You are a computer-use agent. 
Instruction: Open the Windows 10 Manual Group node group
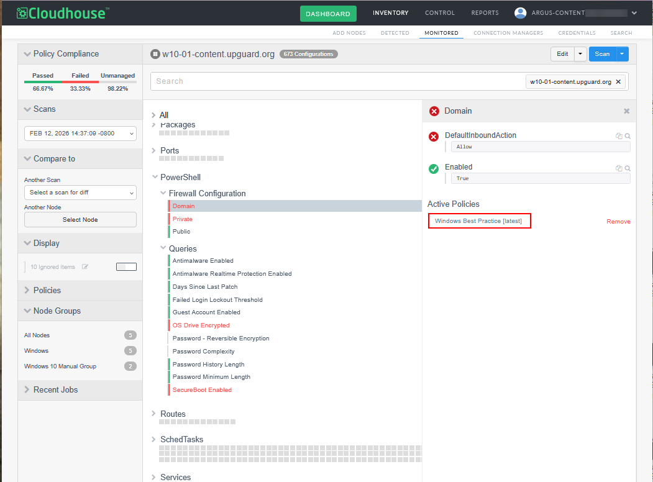(60, 366)
